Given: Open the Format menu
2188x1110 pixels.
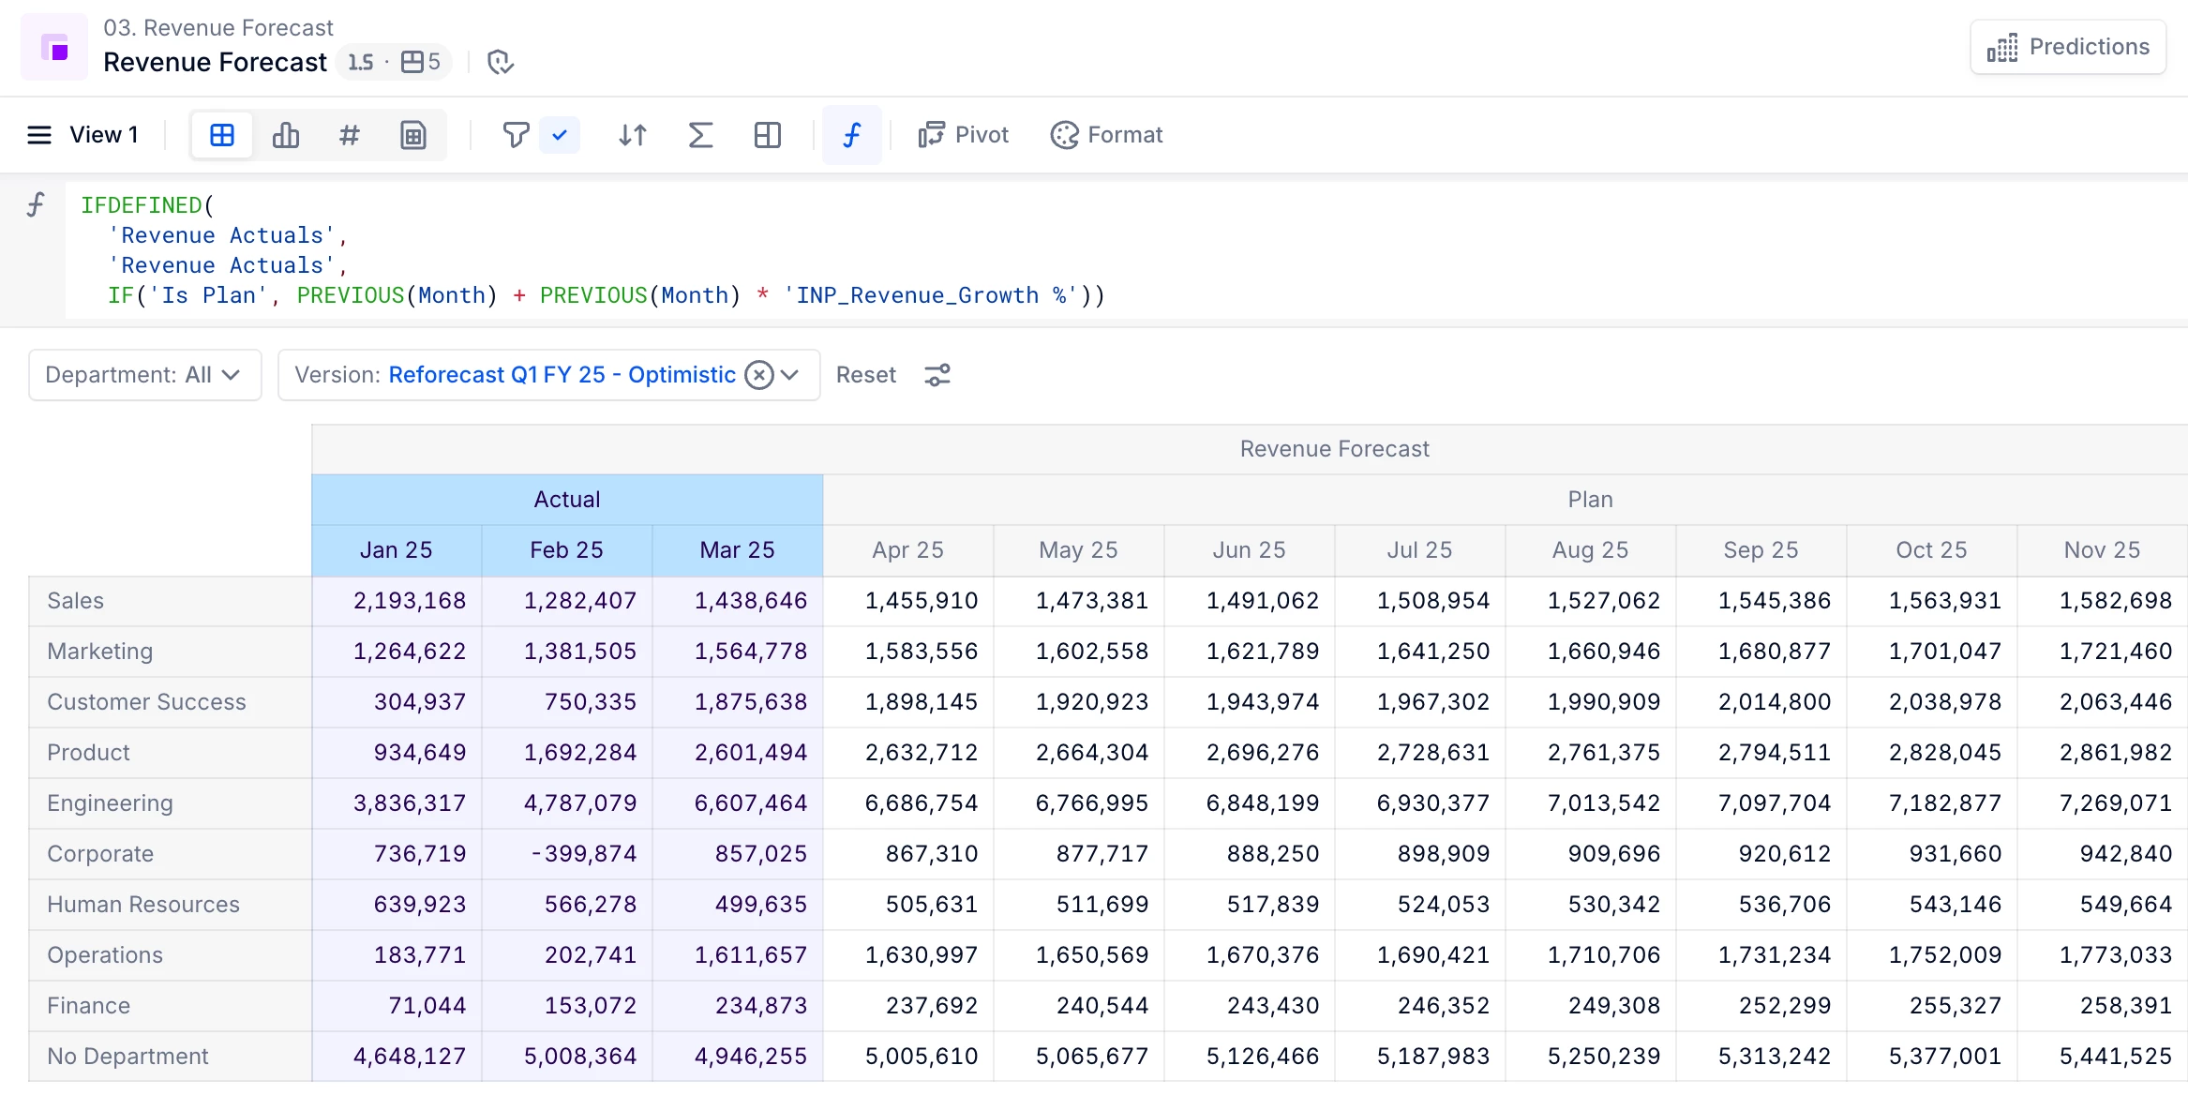Looking at the screenshot, I should (1106, 135).
